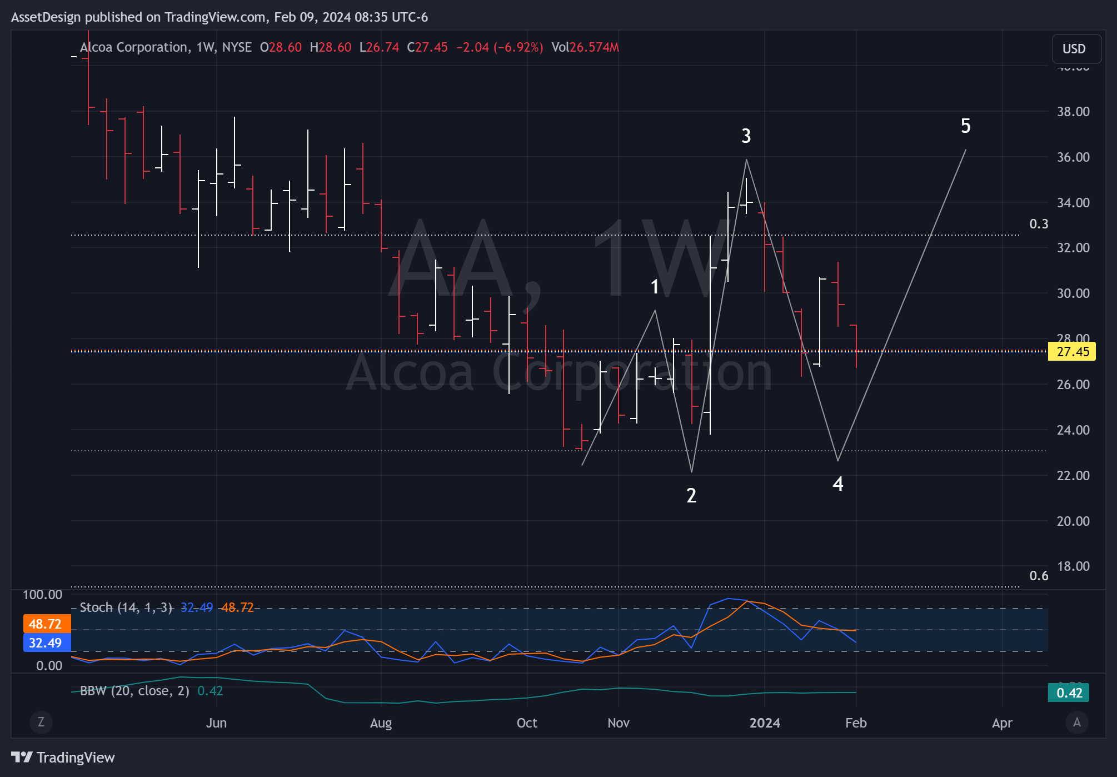Screen dimensions: 1117x777
Task: Click the Aug date on time axis
Action: pyautogui.click(x=381, y=723)
